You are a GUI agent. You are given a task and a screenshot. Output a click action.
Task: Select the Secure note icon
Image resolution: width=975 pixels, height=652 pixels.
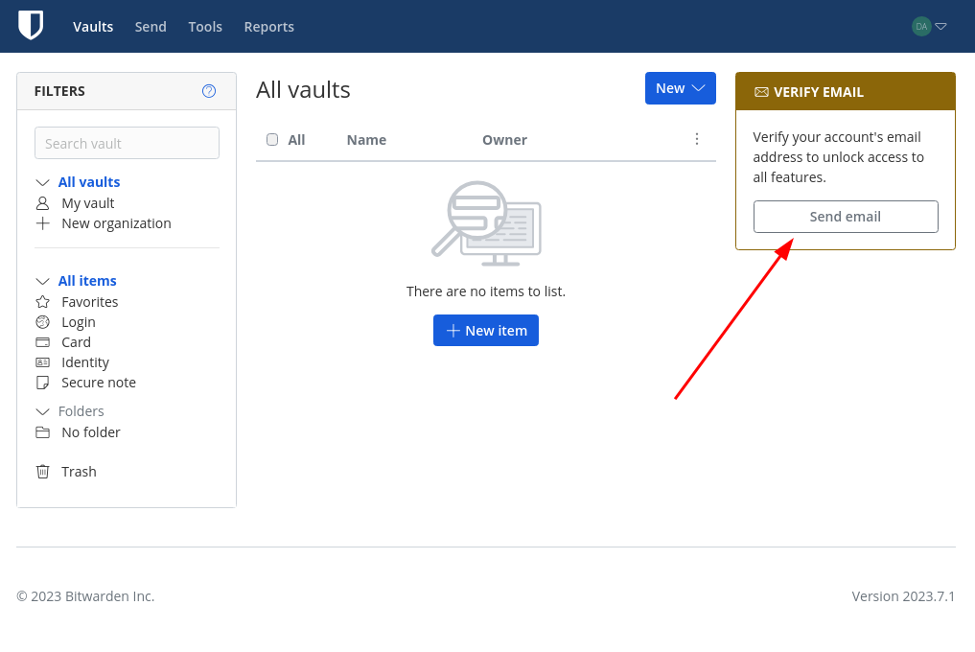click(42, 382)
